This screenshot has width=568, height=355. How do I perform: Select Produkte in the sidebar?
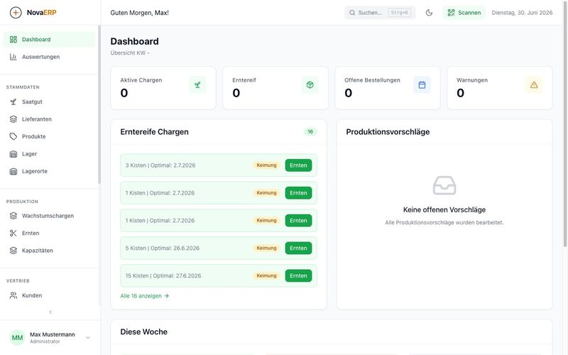click(49, 136)
